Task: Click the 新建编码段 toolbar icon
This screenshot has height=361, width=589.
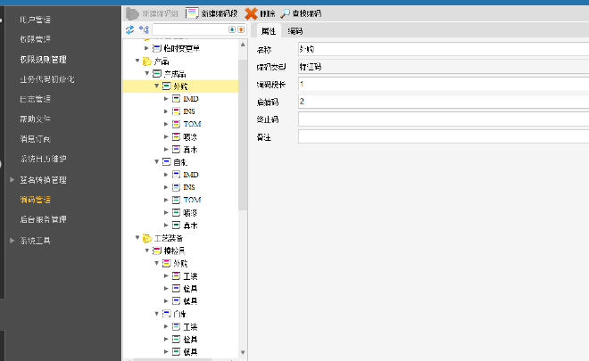Action: point(193,13)
